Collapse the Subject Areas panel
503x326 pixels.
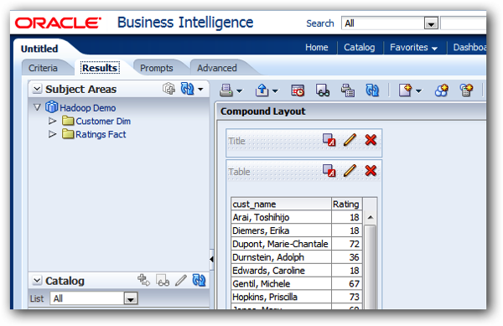pos(37,89)
